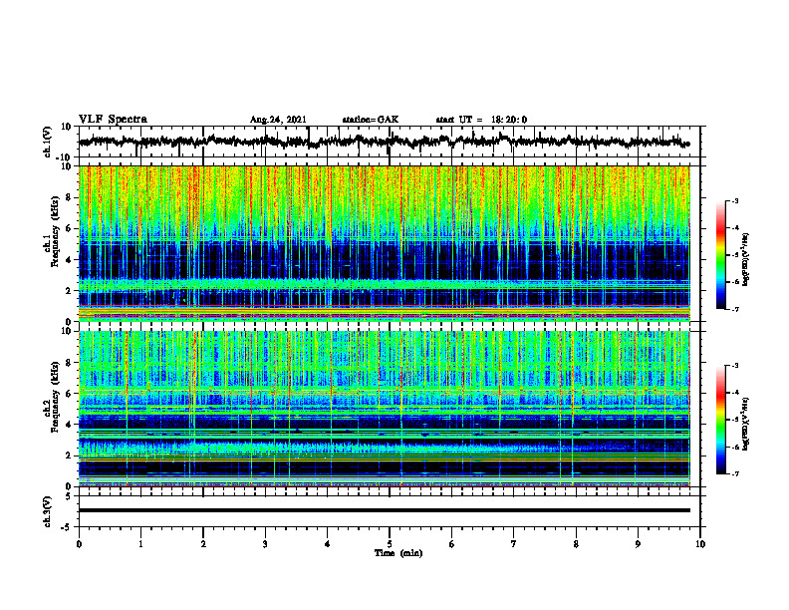Viewport: 789px width, 610px height.
Task: Click the "0" tick on the time axis
Action: tap(79, 544)
